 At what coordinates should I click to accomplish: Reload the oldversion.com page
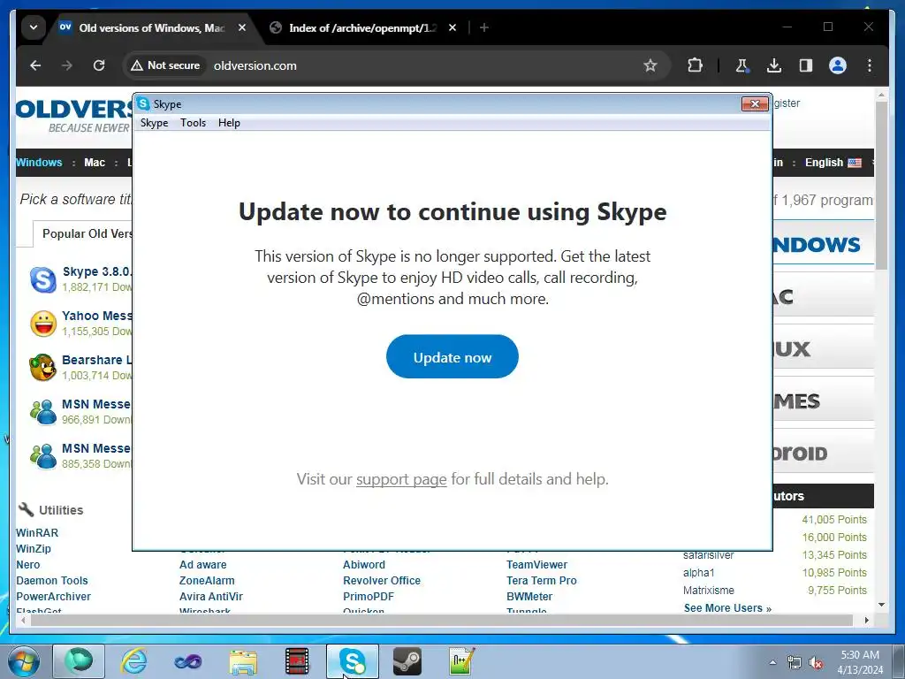tap(99, 65)
